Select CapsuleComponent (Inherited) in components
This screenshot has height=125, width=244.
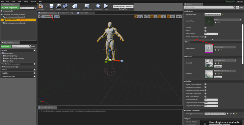pos(15,14)
